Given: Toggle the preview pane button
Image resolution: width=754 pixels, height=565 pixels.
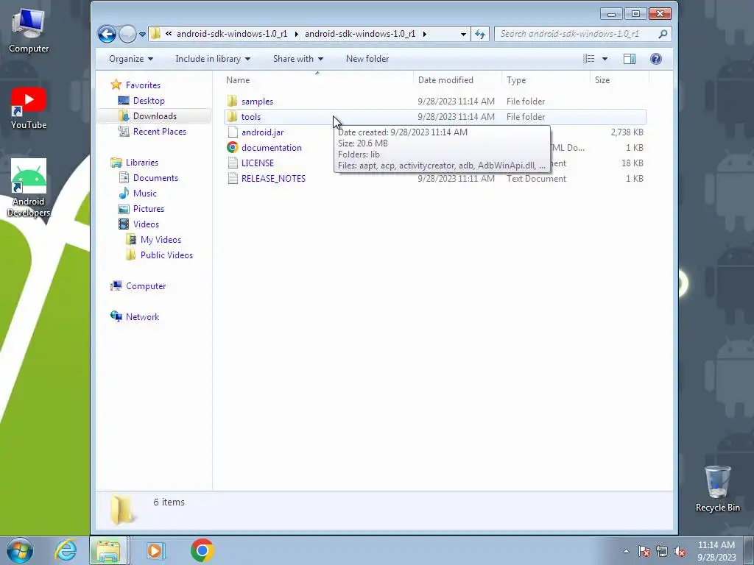Looking at the screenshot, I should tap(630, 59).
